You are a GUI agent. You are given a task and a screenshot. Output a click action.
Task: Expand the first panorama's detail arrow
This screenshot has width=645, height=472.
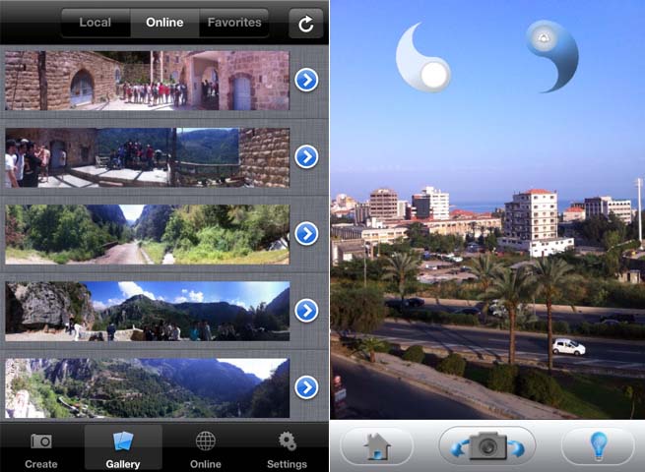pyautogui.click(x=306, y=80)
